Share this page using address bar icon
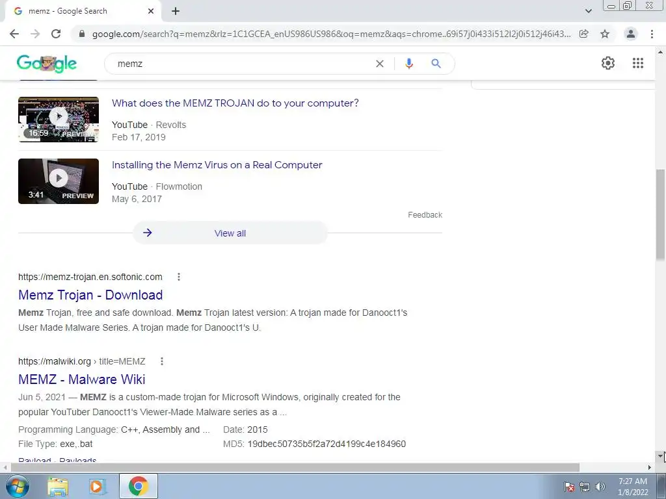666x499 pixels. tap(584, 34)
